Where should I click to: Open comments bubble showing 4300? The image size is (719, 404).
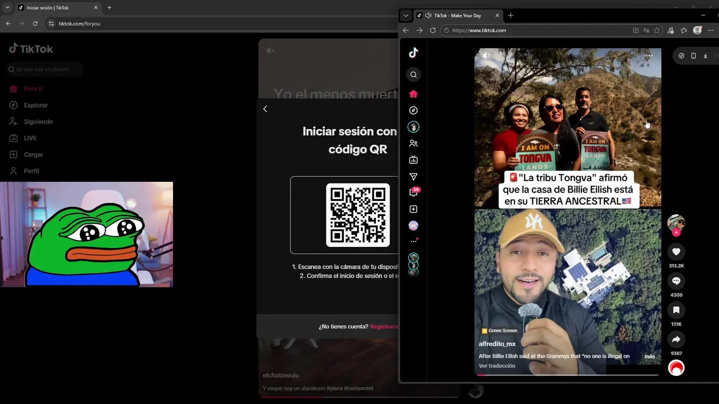coord(676,281)
